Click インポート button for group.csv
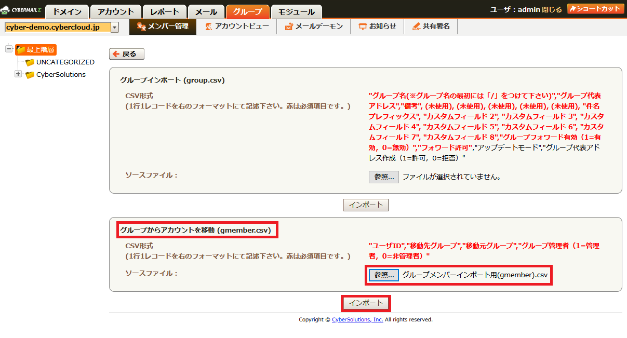The height and width of the screenshot is (338, 627). point(366,205)
